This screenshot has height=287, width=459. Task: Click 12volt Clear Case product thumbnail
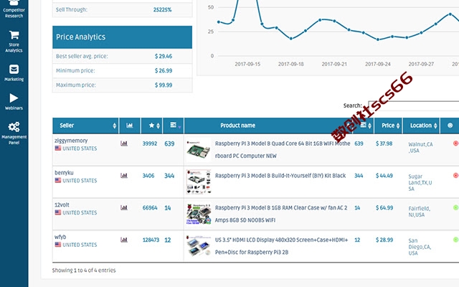tap(199, 214)
